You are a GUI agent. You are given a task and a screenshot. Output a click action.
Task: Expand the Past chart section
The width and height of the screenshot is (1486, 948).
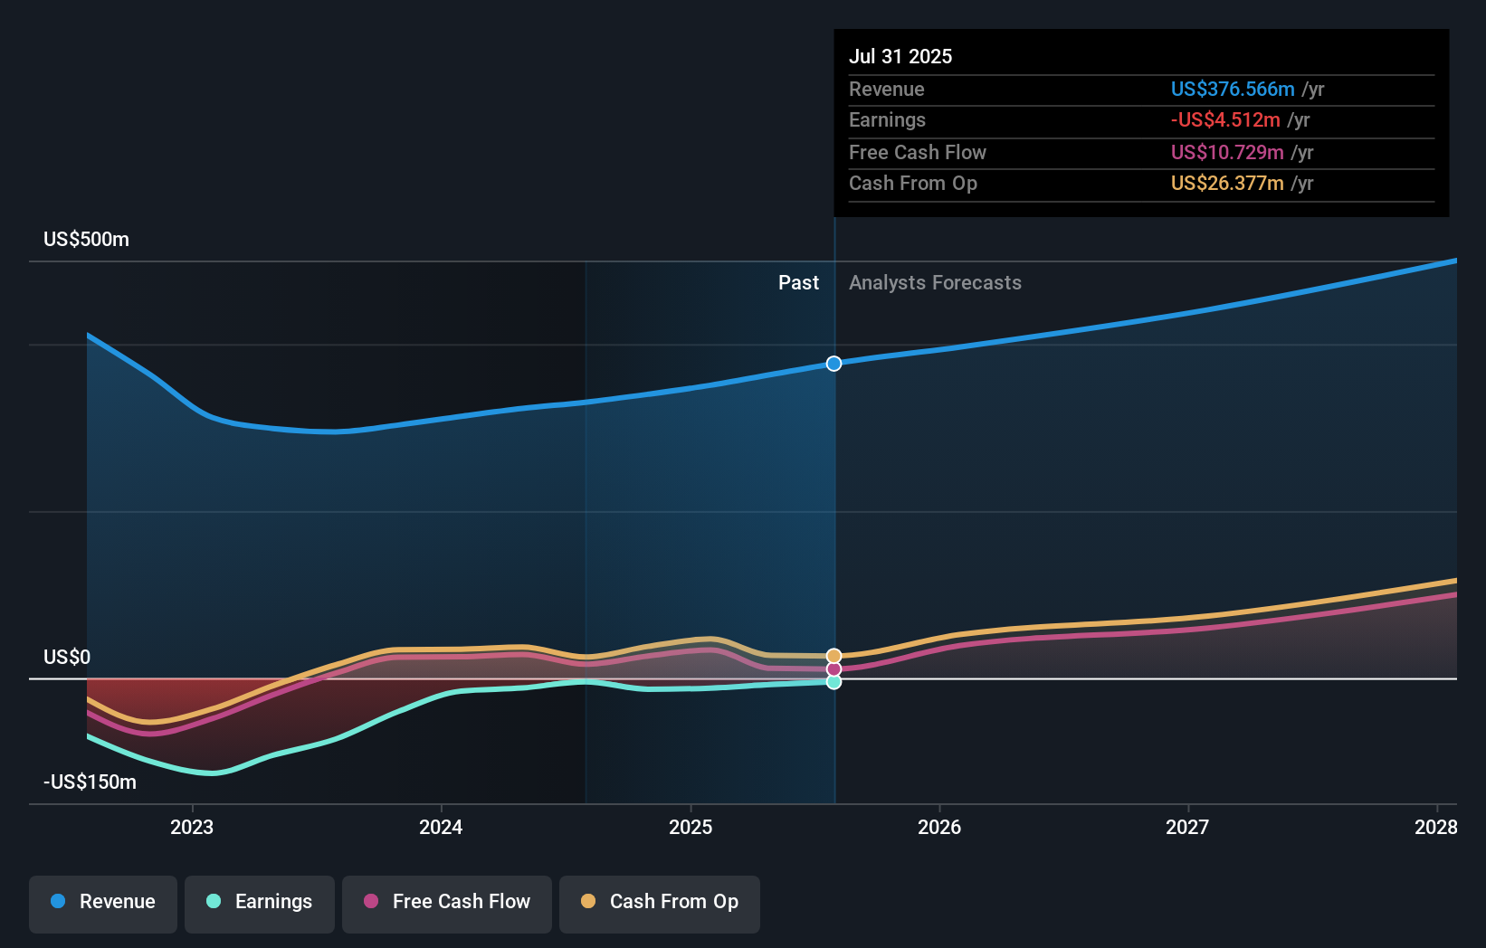(798, 282)
